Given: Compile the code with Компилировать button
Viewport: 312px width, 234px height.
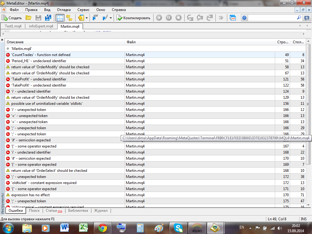Looking at the screenshot, I should coord(133,18).
